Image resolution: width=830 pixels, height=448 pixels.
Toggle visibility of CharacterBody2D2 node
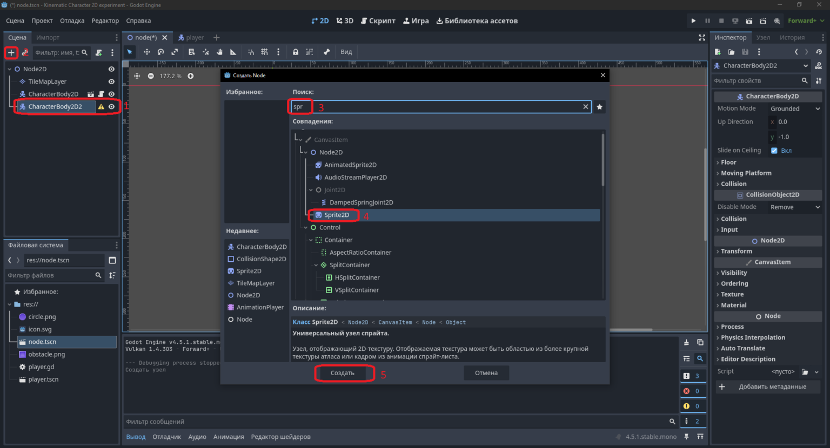point(111,106)
